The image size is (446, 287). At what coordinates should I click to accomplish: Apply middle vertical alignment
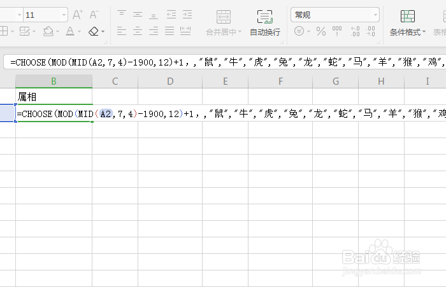[138, 14]
